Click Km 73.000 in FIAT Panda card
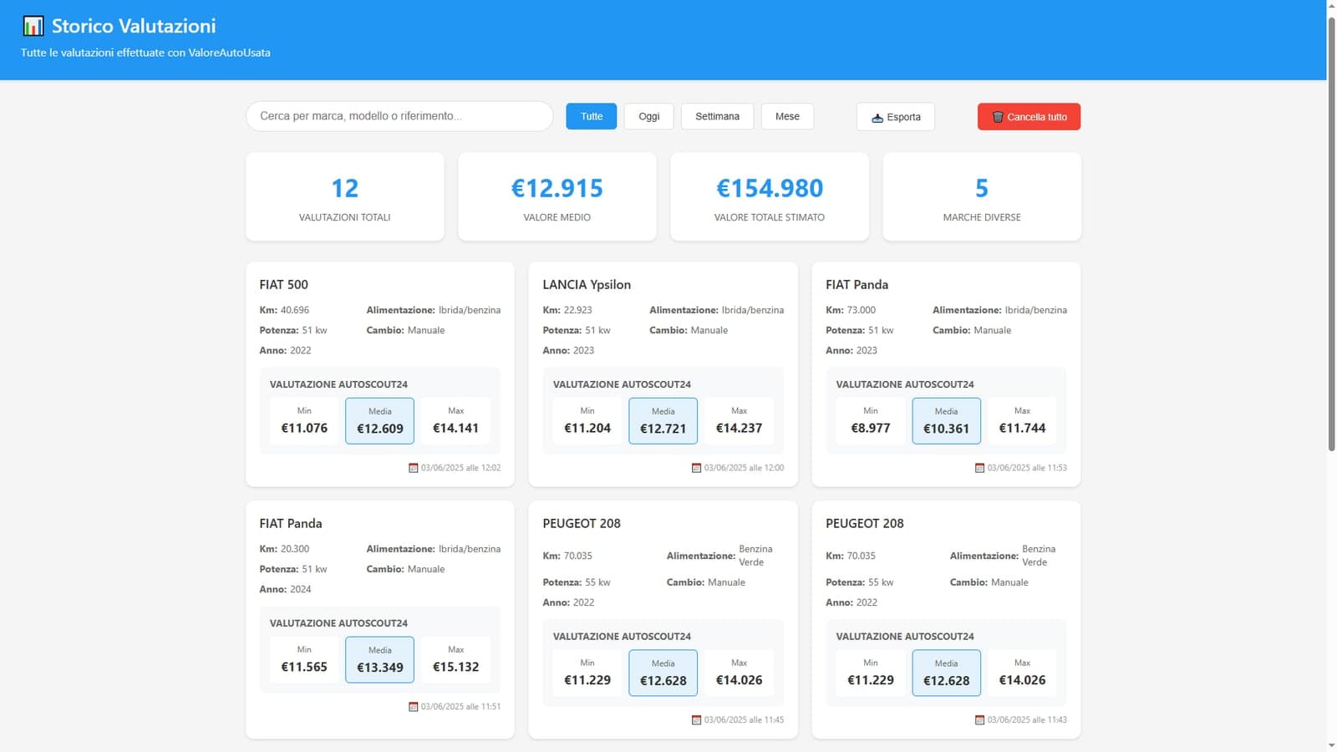The height and width of the screenshot is (752, 1337). [851, 310]
